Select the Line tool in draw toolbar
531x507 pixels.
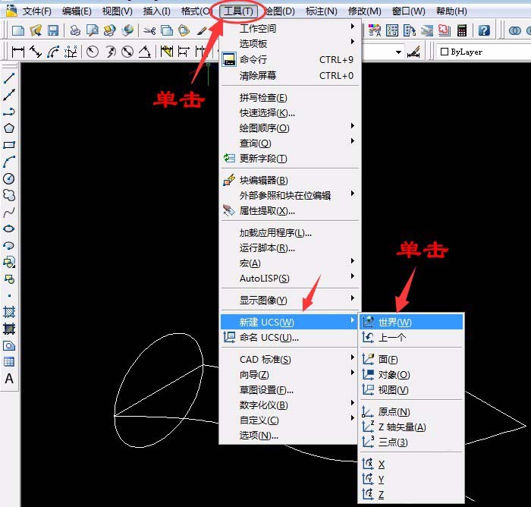9,78
